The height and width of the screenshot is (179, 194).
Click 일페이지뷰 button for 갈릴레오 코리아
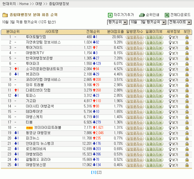coord(154,160)
